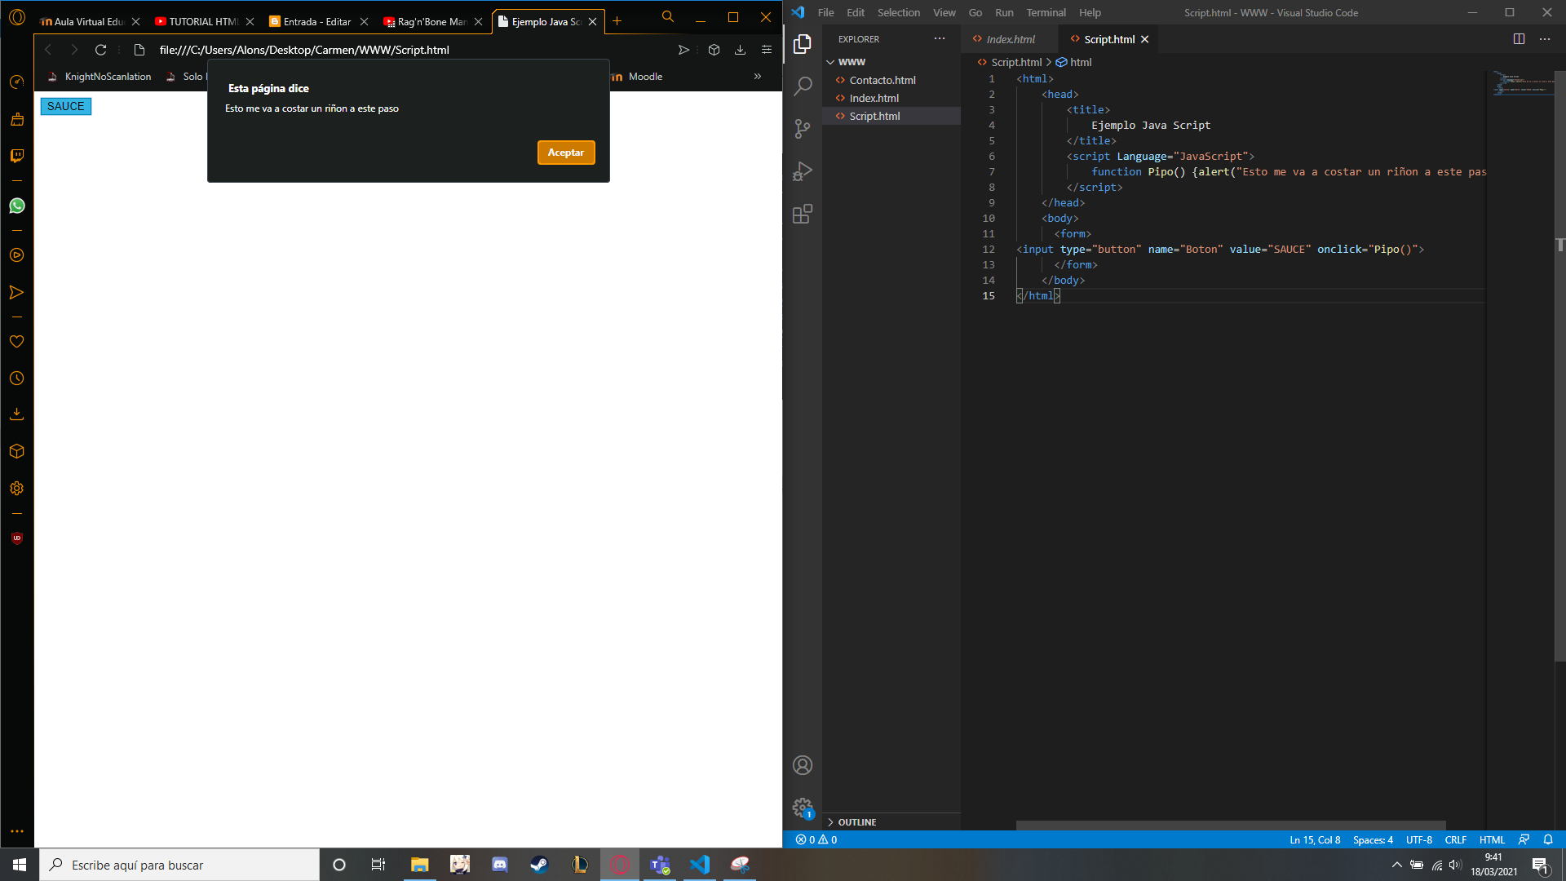Expand the OUTLINE section
The height and width of the screenshot is (881, 1566).
coord(856,822)
